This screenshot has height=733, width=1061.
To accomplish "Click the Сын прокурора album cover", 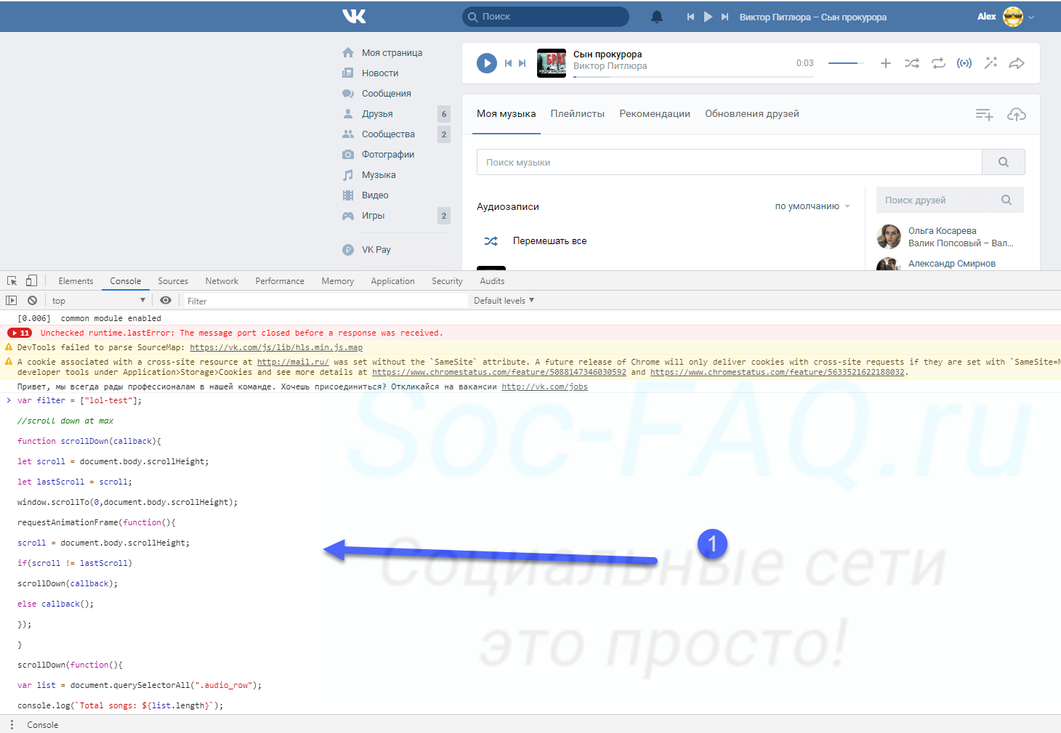I will click(x=552, y=63).
